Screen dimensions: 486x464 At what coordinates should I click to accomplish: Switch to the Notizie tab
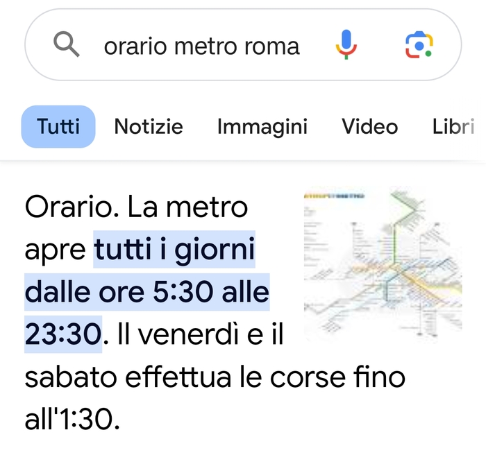click(x=149, y=127)
